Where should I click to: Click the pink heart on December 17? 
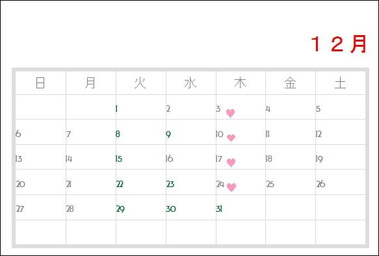point(231,163)
